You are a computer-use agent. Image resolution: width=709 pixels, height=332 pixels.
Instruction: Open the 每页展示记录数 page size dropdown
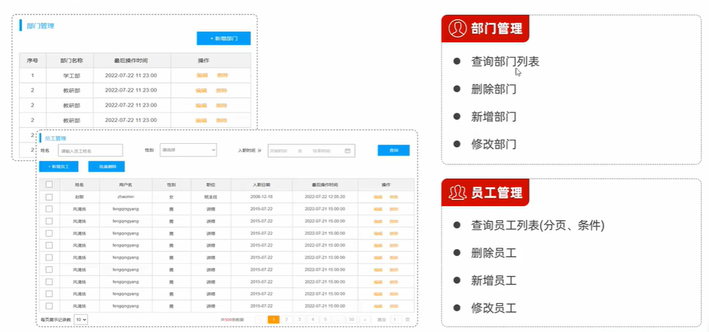coord(80,320)
